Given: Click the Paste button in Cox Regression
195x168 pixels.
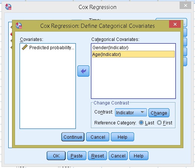Looking at the screenshot, I should coord(77,156).
